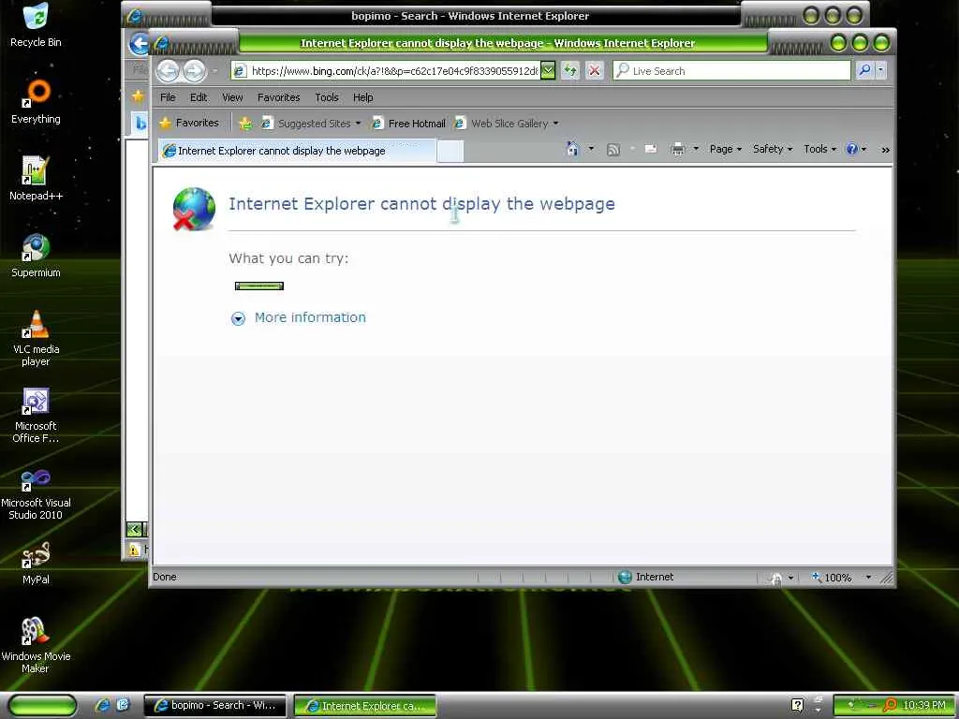Click the RSS feeds icon
This screenshot has width=959, height=719.
pos(612,149)
